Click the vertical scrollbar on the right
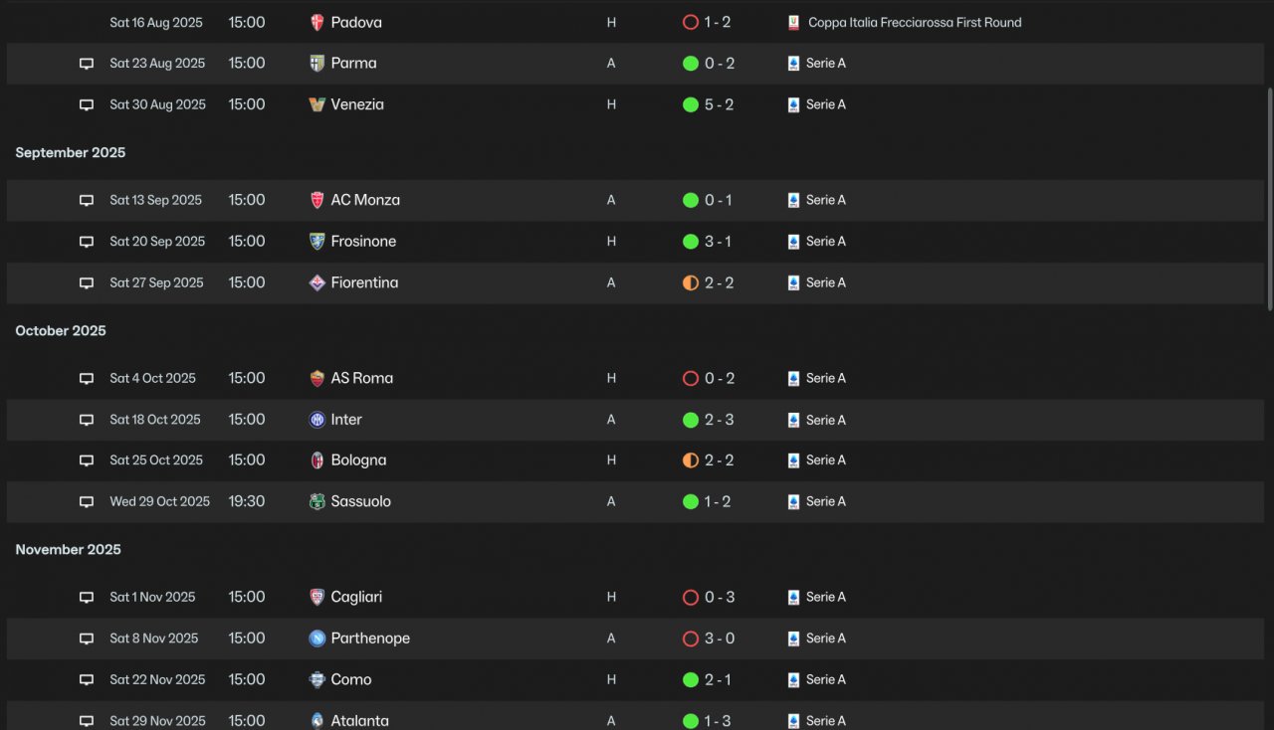Viewport: 1274px width, 730px height. tap(1269, 199)
